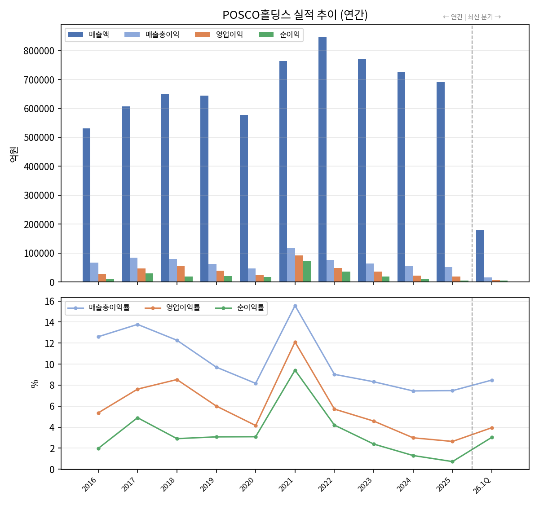Image resolution: width=539 pixels, height=505 pixels.
Task: Click the 2021 x-axis label
Action: click(x=286, y=484)
